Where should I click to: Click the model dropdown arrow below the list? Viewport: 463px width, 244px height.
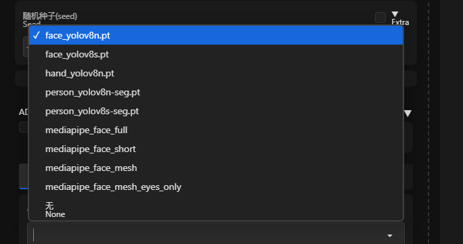click(390, 236)
